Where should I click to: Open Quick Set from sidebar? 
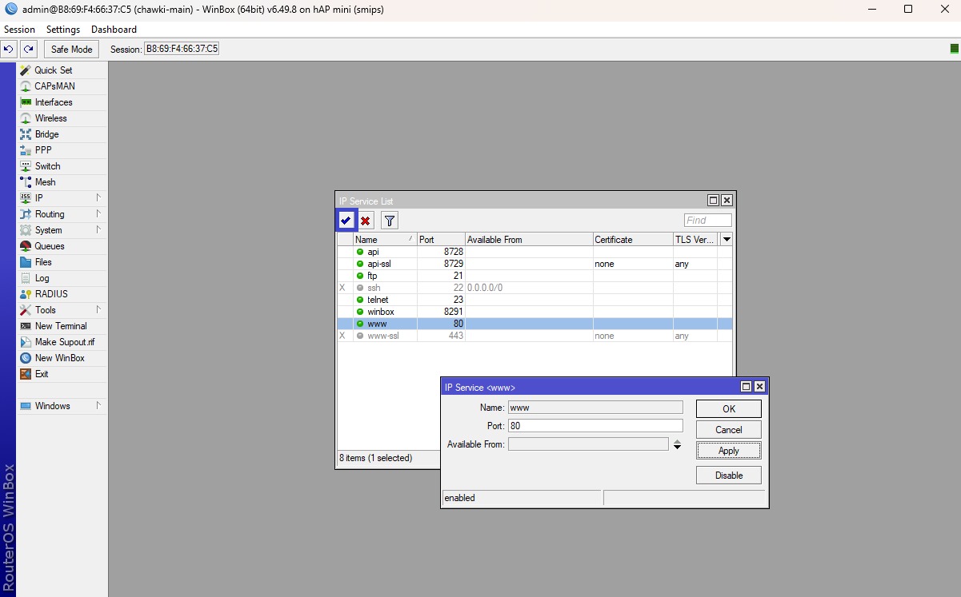[x=53, y=70]
